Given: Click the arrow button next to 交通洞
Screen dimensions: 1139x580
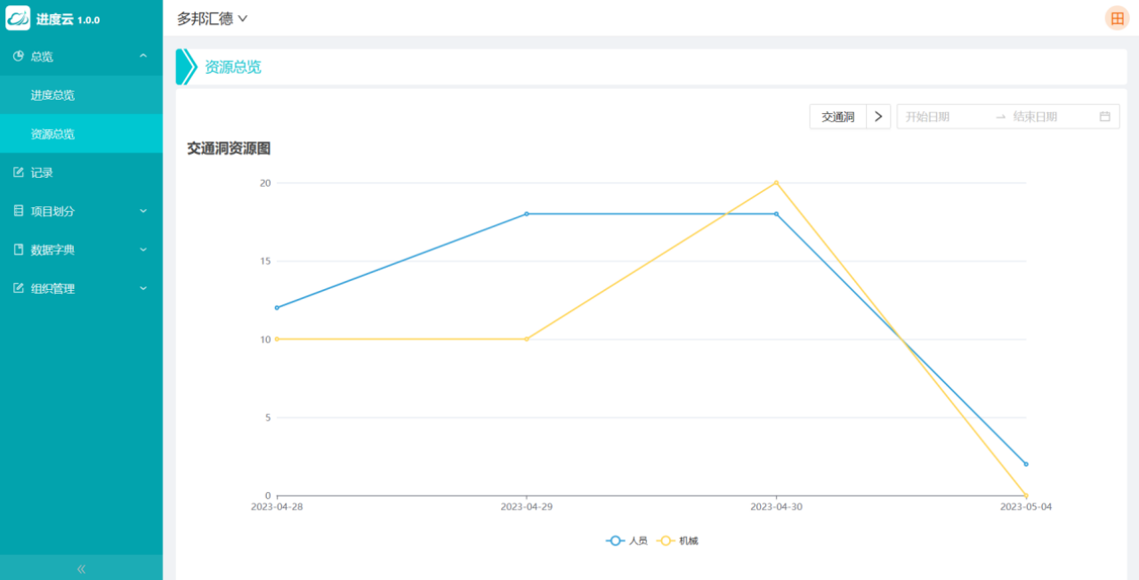Looking at the screenshot, I should (878, 117).
